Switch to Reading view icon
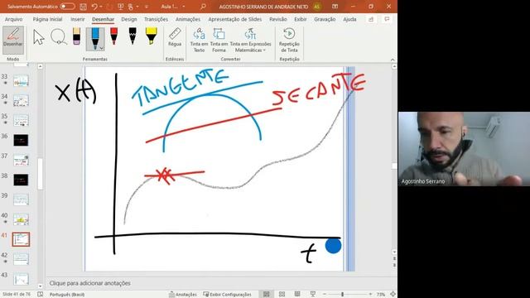The width and height of the screenshot is (530, 298). [297, 295]
